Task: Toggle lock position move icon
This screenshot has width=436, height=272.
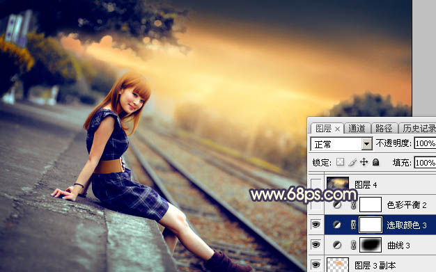Action: click(364, 162)
